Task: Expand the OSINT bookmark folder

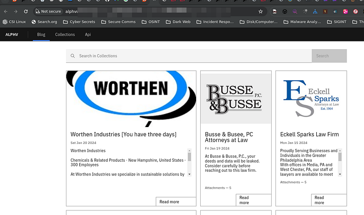Action: (x=151, y=22)
